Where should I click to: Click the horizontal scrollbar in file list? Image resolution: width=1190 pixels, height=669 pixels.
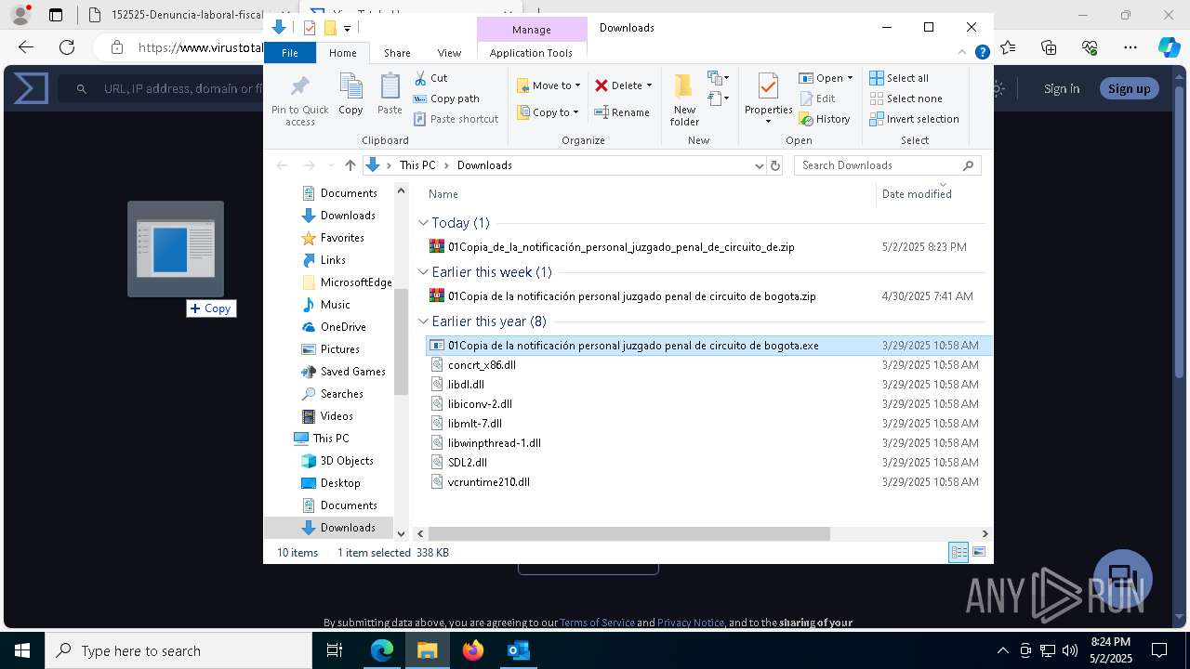(629, 533)
